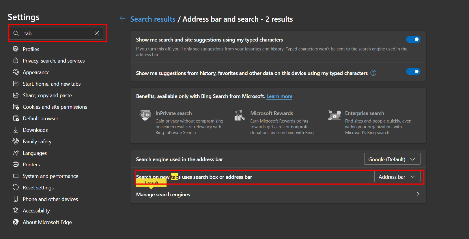Viewport: 469px width, 239px height.
Task: Click the Settings title heading
Action: [x=24, y=17]
